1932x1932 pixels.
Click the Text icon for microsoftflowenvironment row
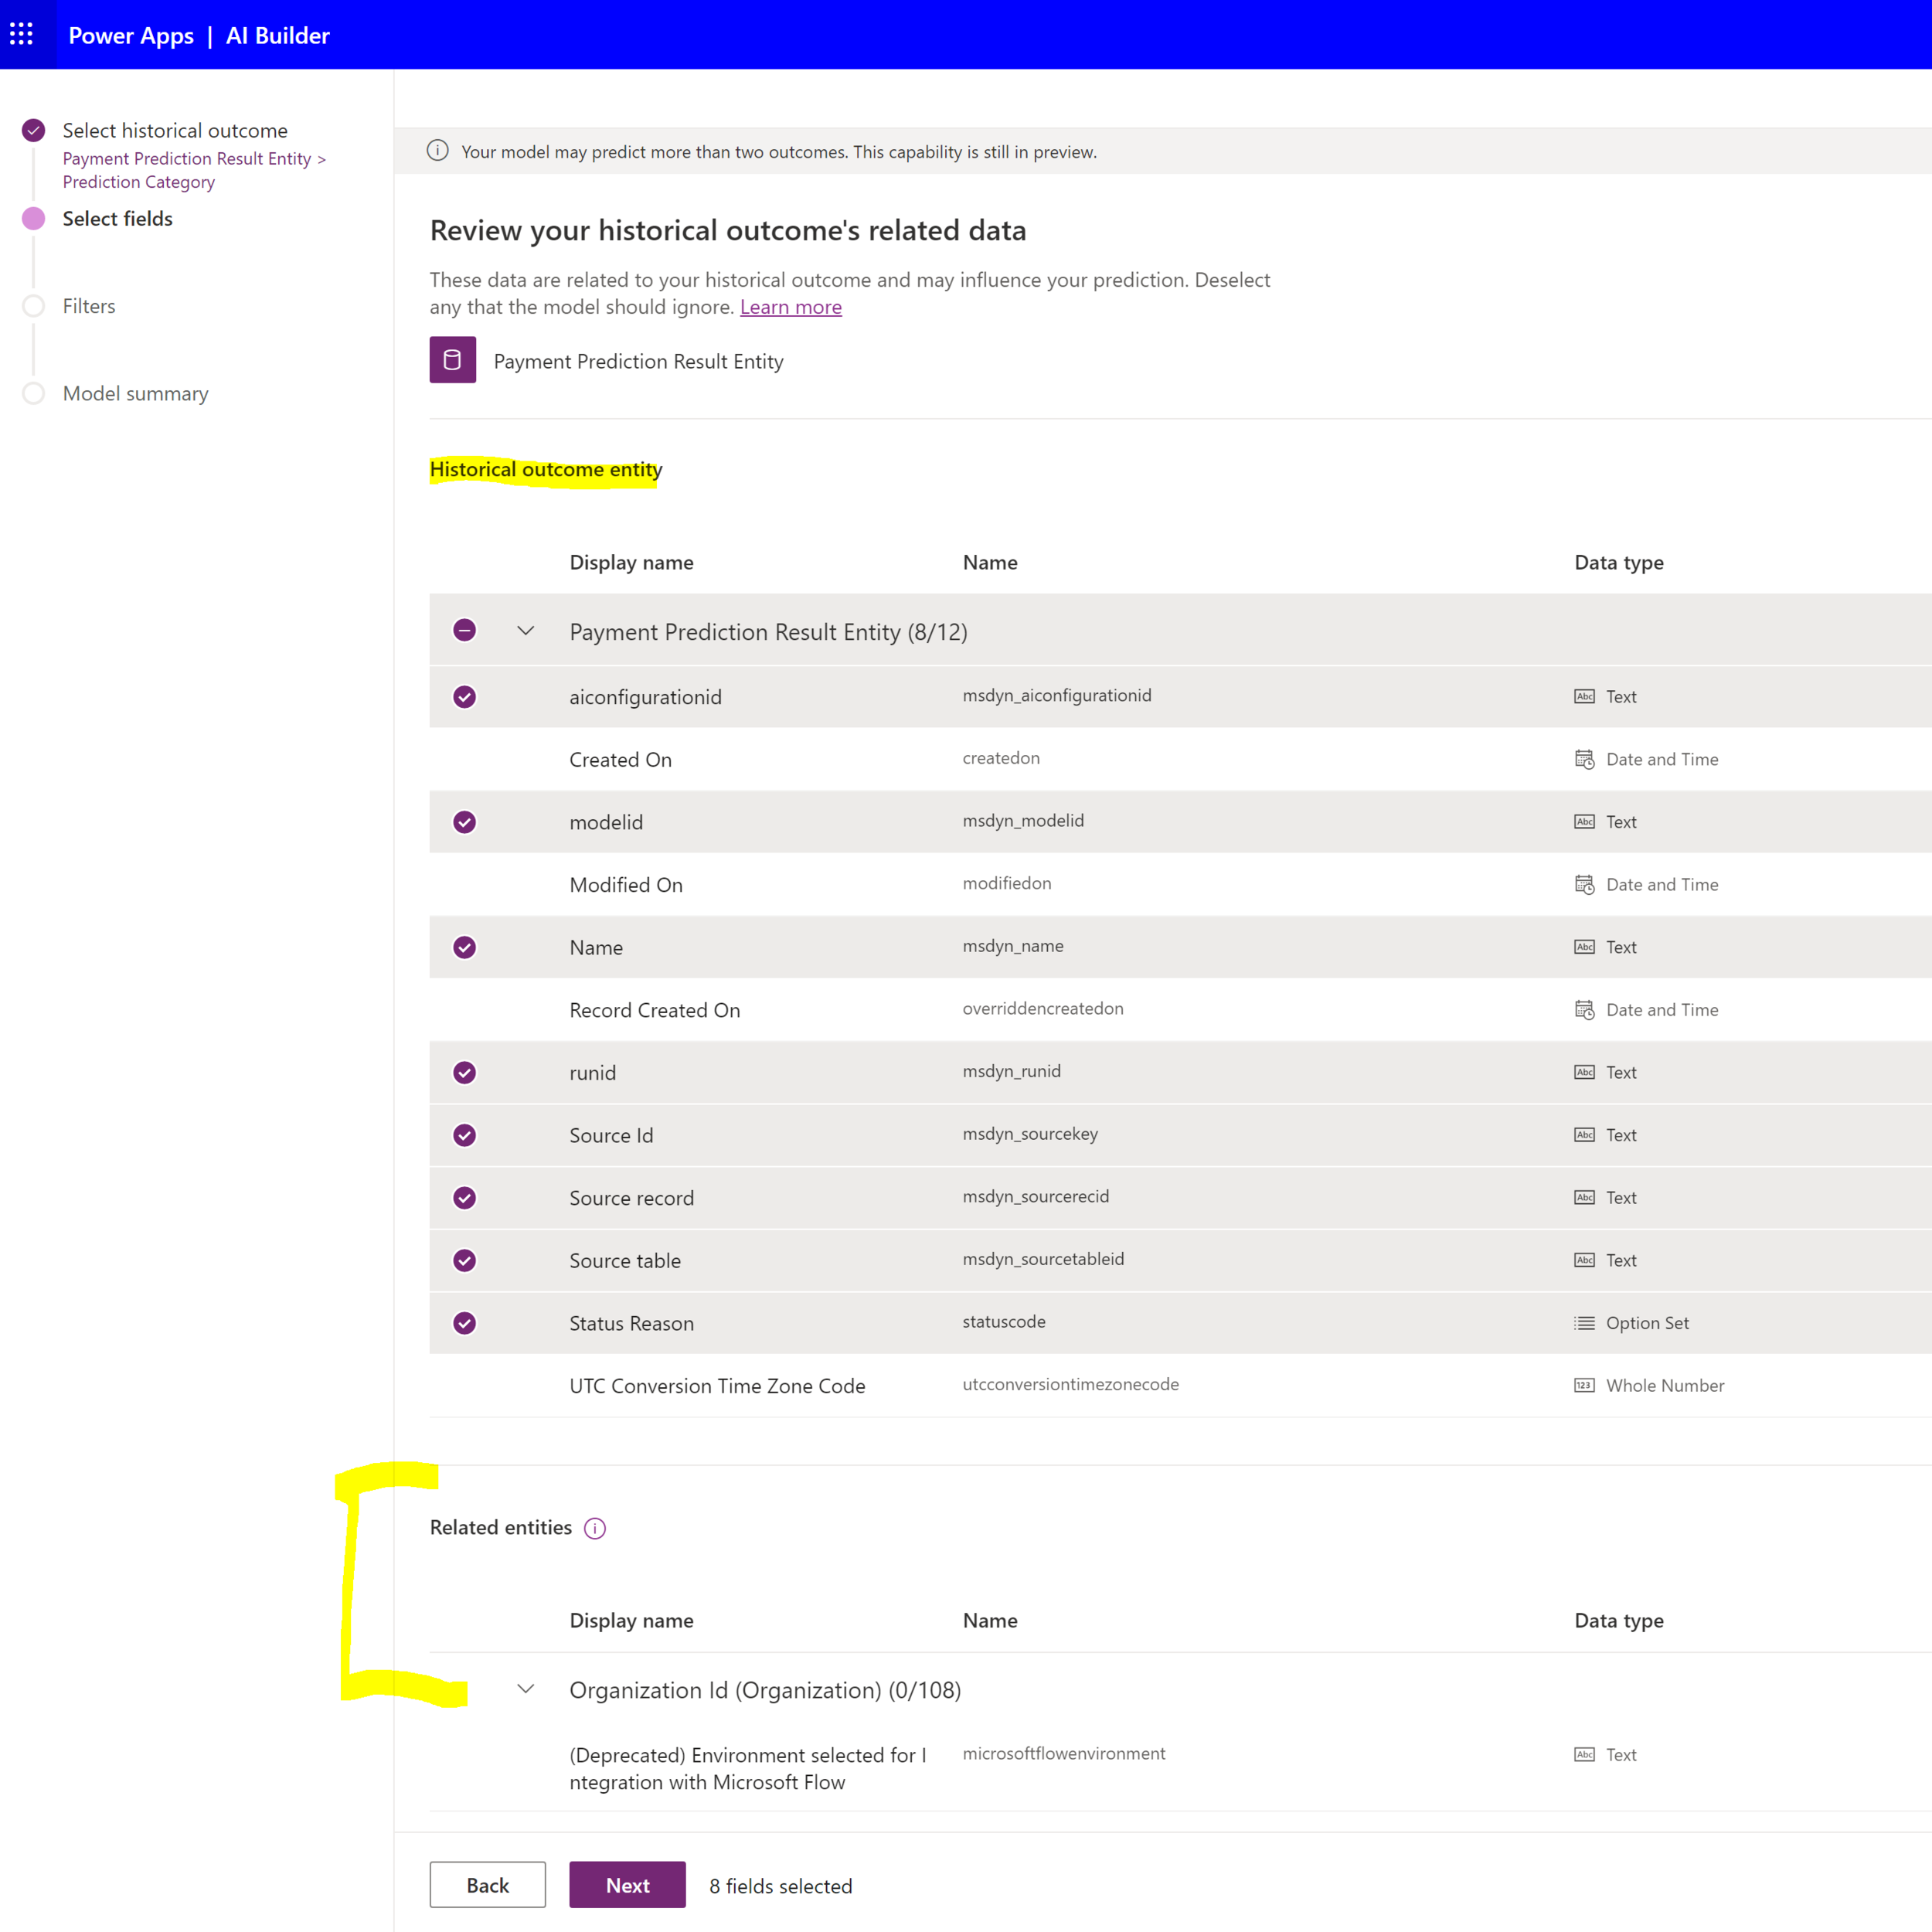coord(1584,1755)
